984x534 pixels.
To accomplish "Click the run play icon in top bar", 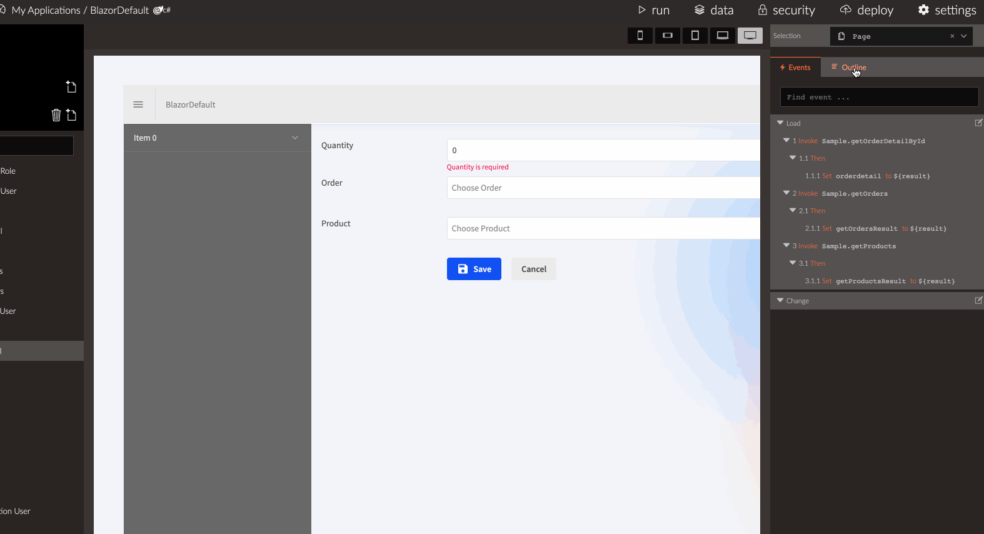I will click(641, 10).
